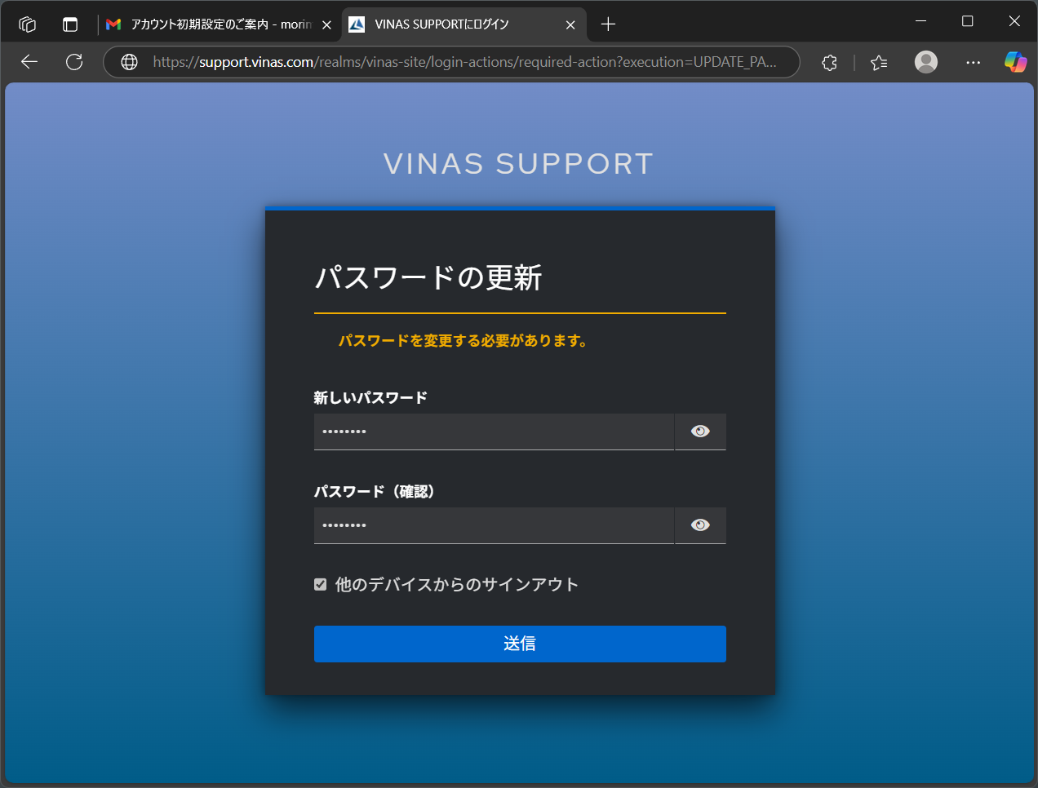This screenshot has width=1038, height=788.
Task: Open the browser extensions icon
Action: pyautogui.click(x=829, y=62)
